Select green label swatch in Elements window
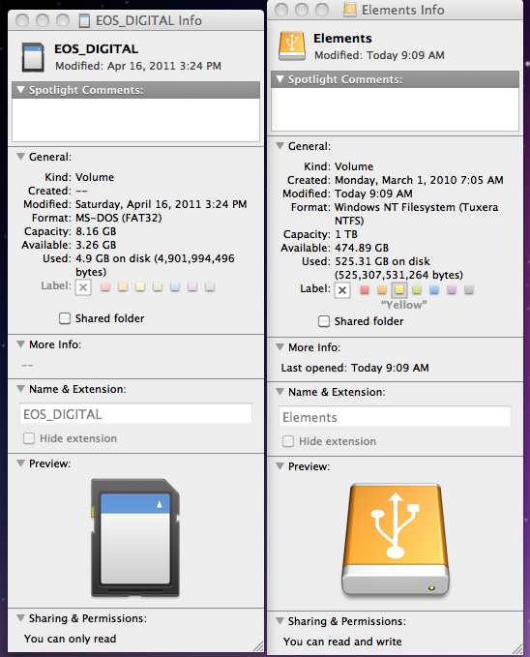The height and width of the screenshot is (657, 530). click(x=417, y=290)
